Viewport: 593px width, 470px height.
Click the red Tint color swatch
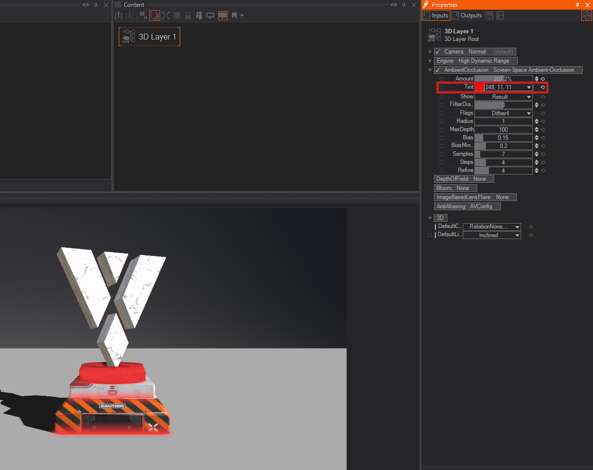point(479,87)
